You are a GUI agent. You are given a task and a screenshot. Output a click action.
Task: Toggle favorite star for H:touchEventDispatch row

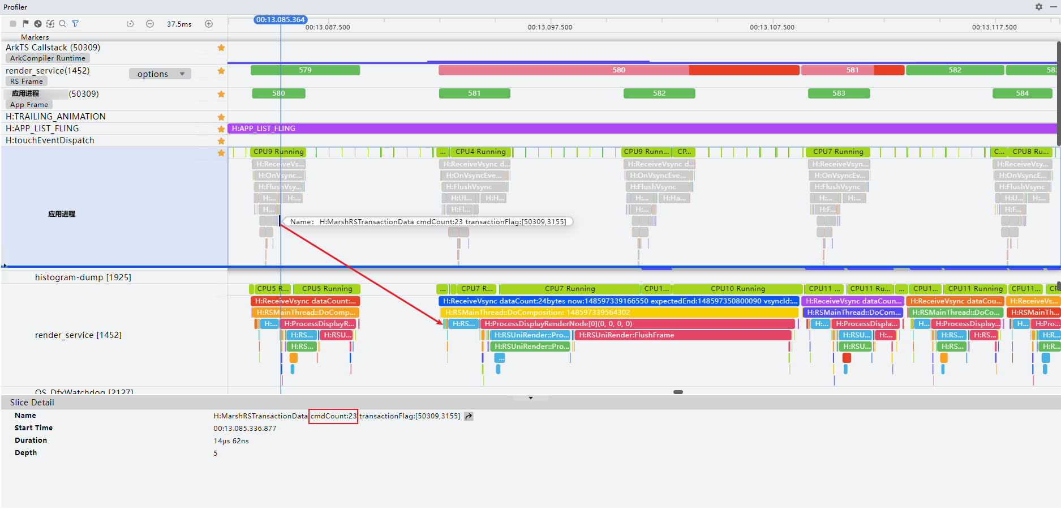(x=221, y=141)
